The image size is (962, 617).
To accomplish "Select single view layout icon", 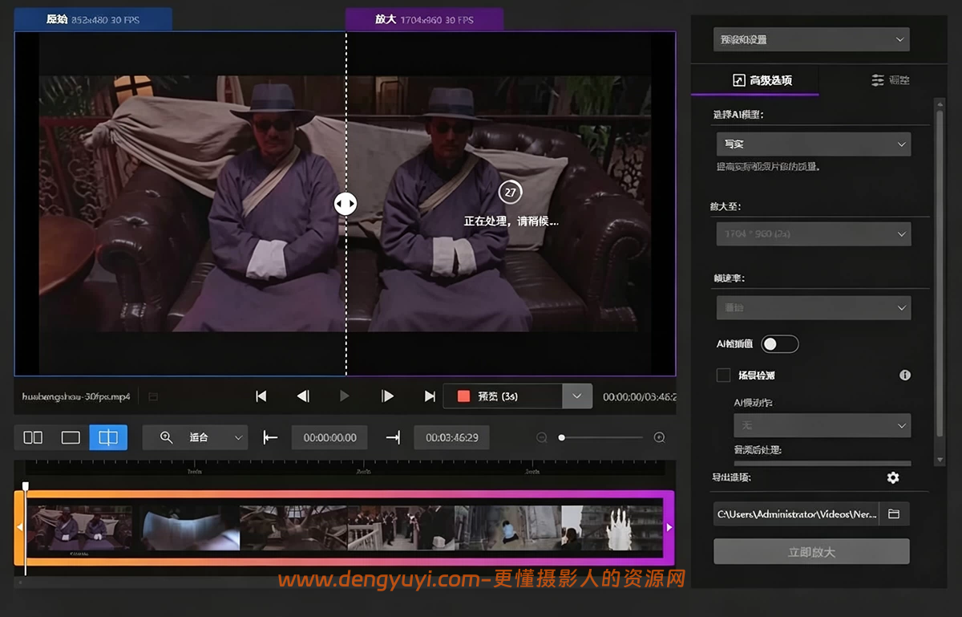I will click(x=71, y=437).
